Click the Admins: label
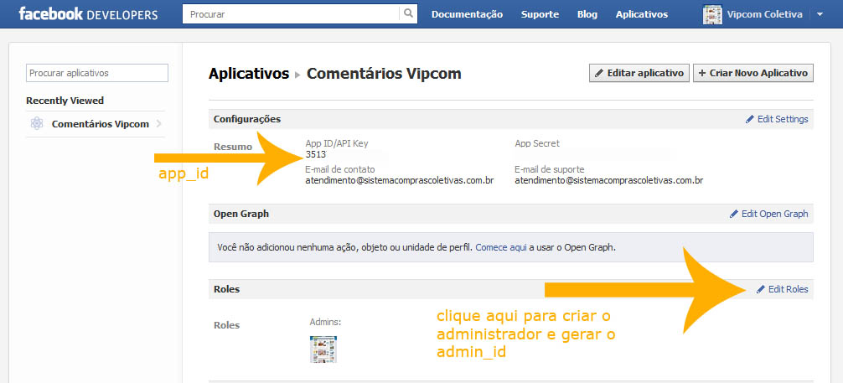Image resolution: width=843 pixels, height=383 pixels. click(x=325, y=322)
